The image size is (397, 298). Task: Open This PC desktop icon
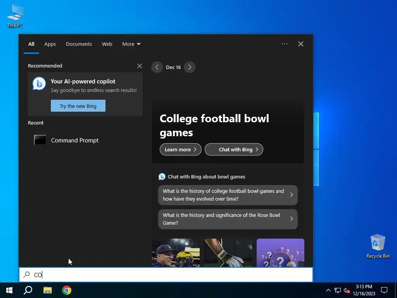pyautogui.click(x=15, y=16)
